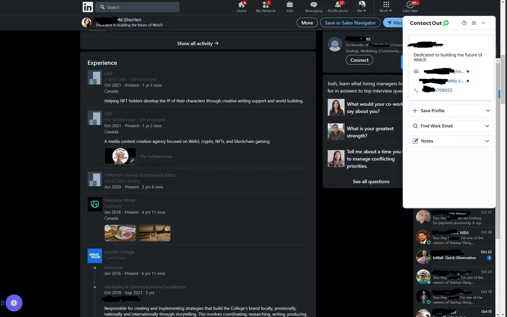The width and height of the screenshot is (507, 317).
Task: Click the Cloud Lake Literary company name
Action: coord(122,181)
